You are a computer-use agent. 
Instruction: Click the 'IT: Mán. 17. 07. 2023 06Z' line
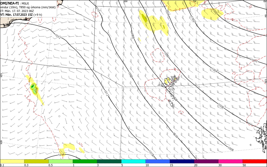pos(17,11)
